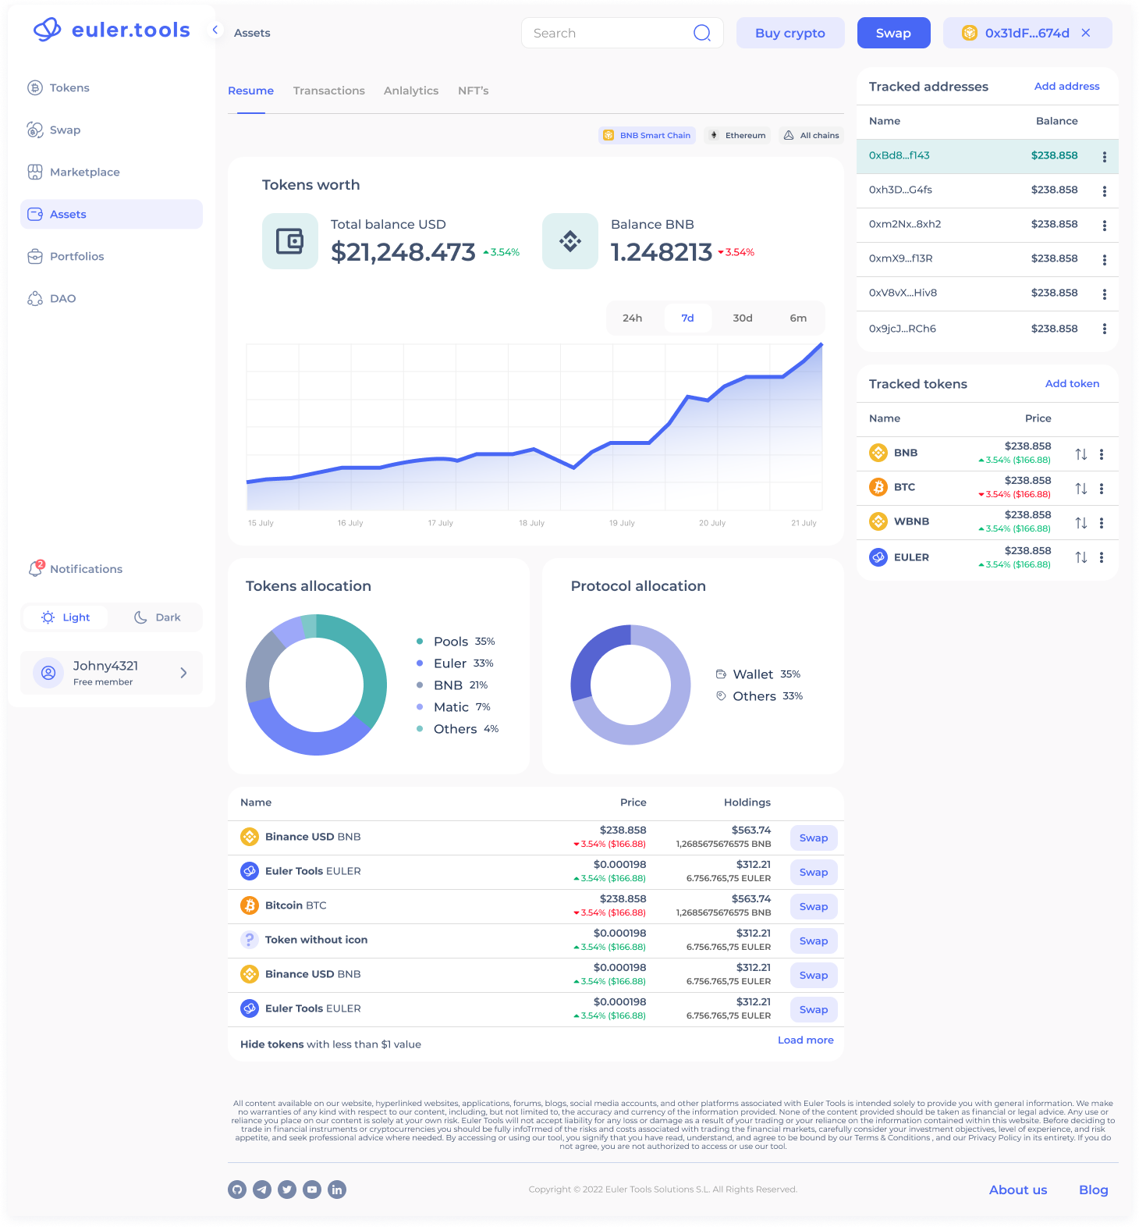Switch to the Anlalytics tab
The image size is (1139, 1227).
[411, 91]
